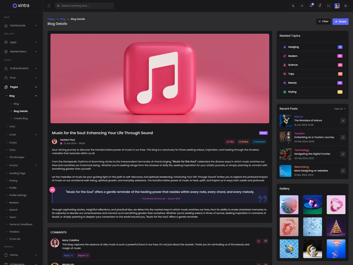353x265 pixels.
Task: Click the Filter button
Action: pyautogui.click(x=323, y=22)
